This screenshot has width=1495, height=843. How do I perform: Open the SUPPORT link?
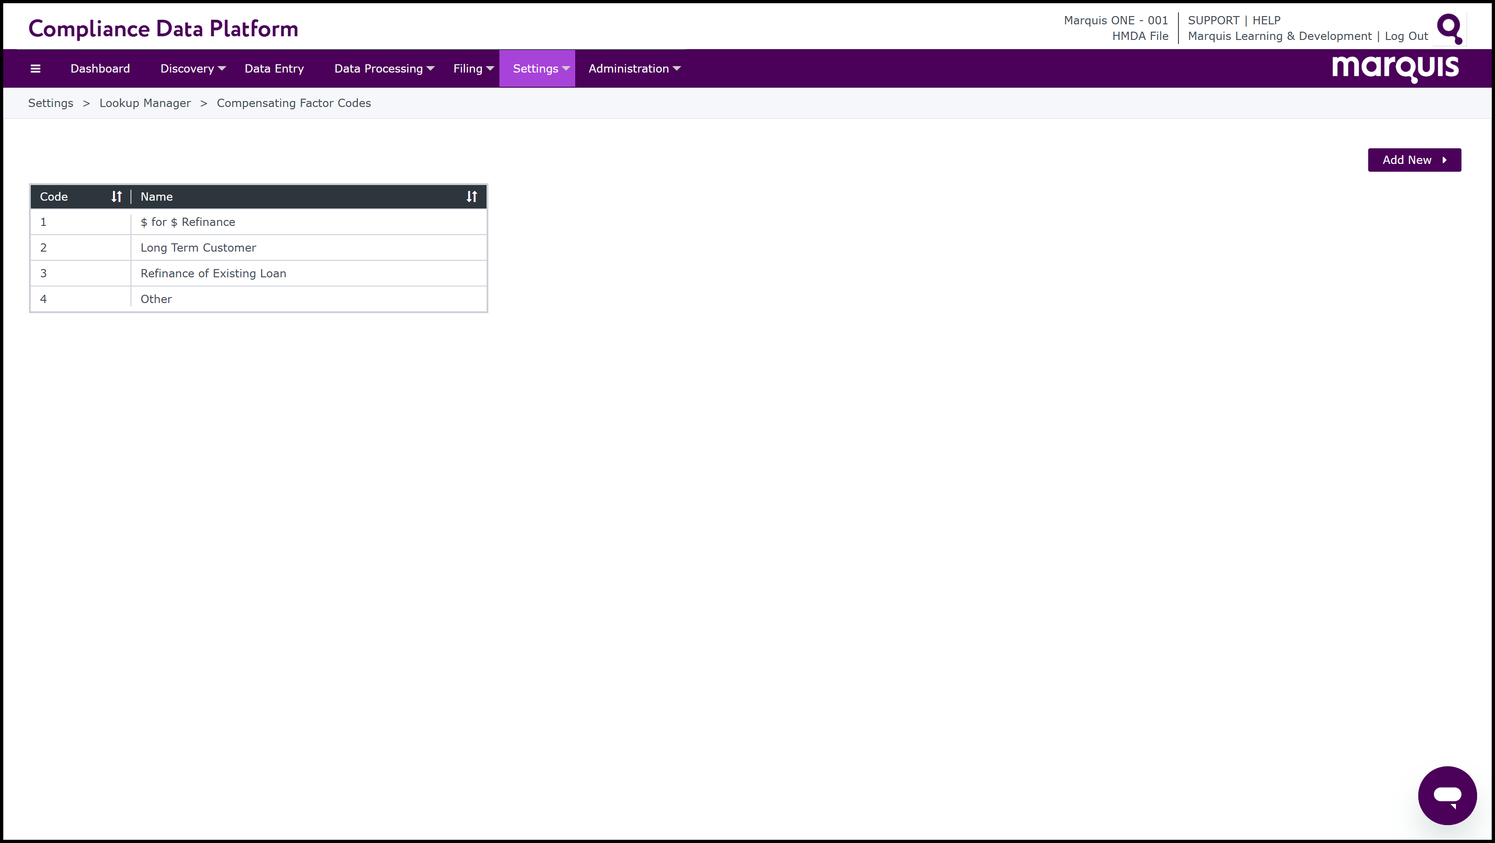1213,20
